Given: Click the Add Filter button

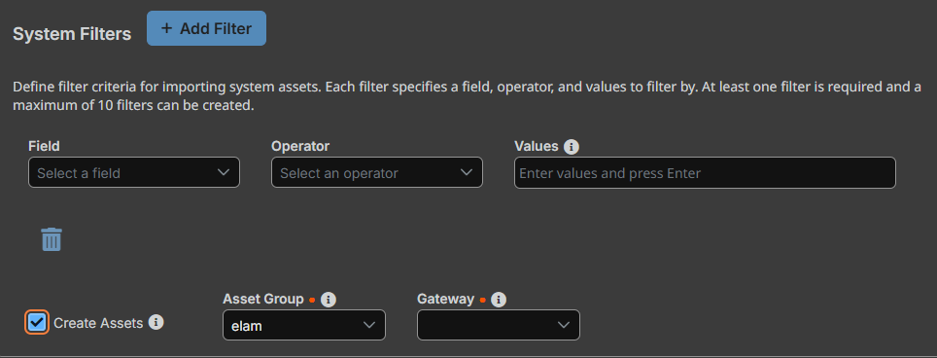Looking at the screenshot, I should click(206, 28).
